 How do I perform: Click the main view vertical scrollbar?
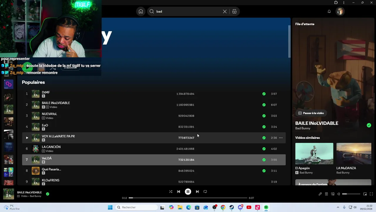click(289, 41)
